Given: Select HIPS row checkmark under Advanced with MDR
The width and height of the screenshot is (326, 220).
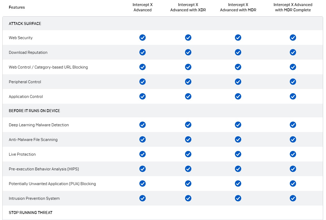Looking at the screenshot, I should coord(238,169).
